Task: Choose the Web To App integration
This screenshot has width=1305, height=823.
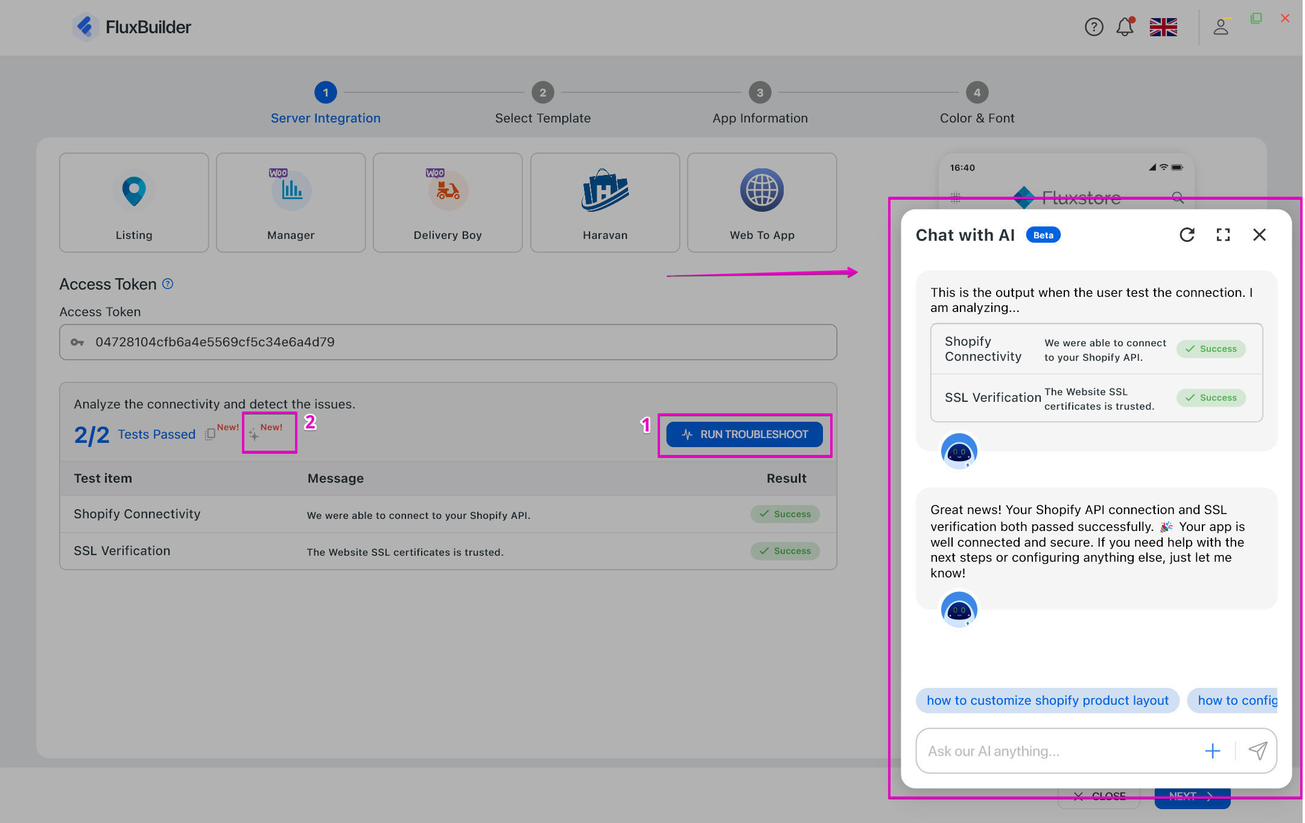Action: (x=761, y=202)
